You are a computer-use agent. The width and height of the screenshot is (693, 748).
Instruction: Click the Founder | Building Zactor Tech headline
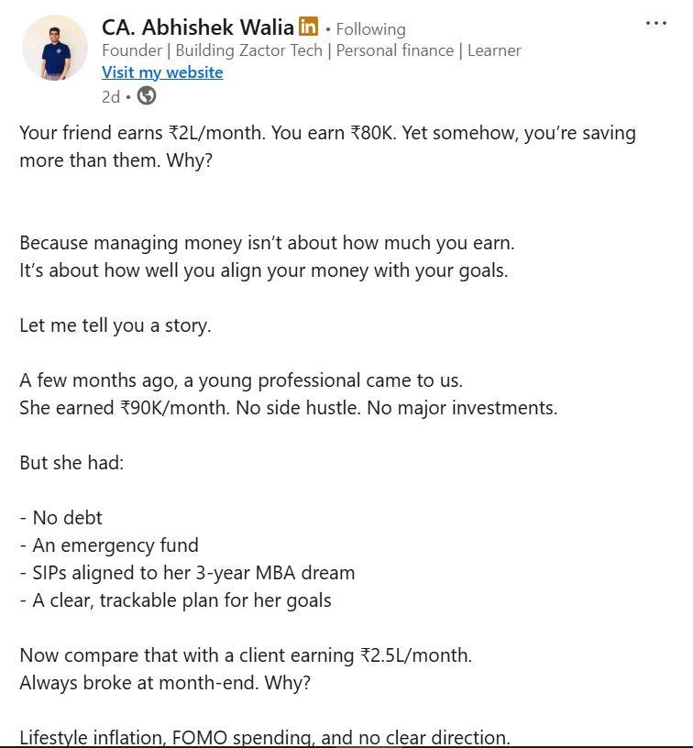[x=311, y=50]
